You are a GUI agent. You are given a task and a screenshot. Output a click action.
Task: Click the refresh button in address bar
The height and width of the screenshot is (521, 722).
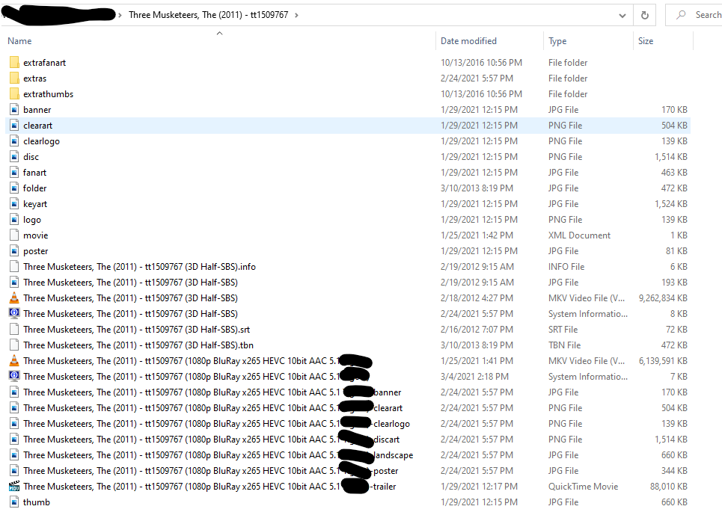point(645,15)
